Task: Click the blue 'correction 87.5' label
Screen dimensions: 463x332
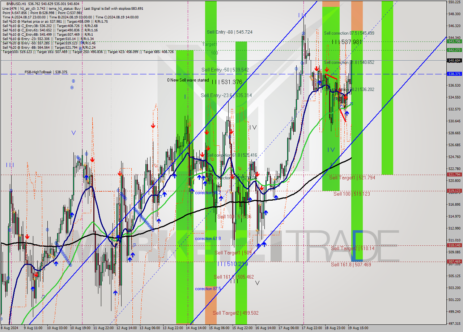Action: click(208, 289)
